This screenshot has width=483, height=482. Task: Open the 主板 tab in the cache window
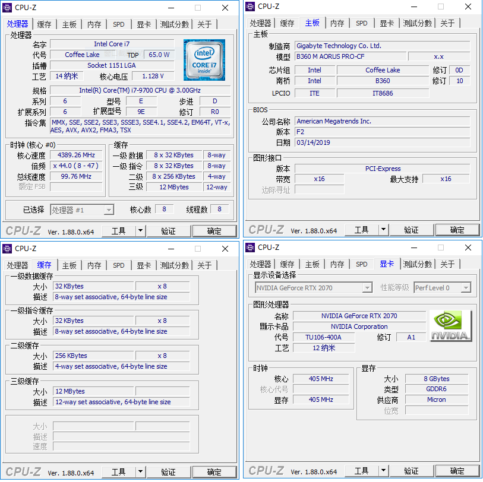(x=69, y=265)
